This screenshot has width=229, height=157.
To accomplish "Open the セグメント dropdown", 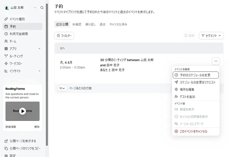I will 211,36.
